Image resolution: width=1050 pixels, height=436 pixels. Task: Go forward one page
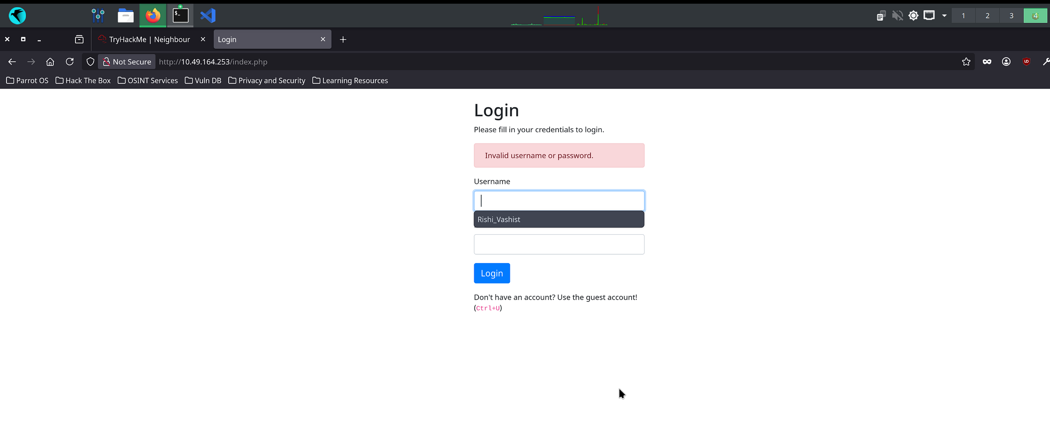click(31, 61)
